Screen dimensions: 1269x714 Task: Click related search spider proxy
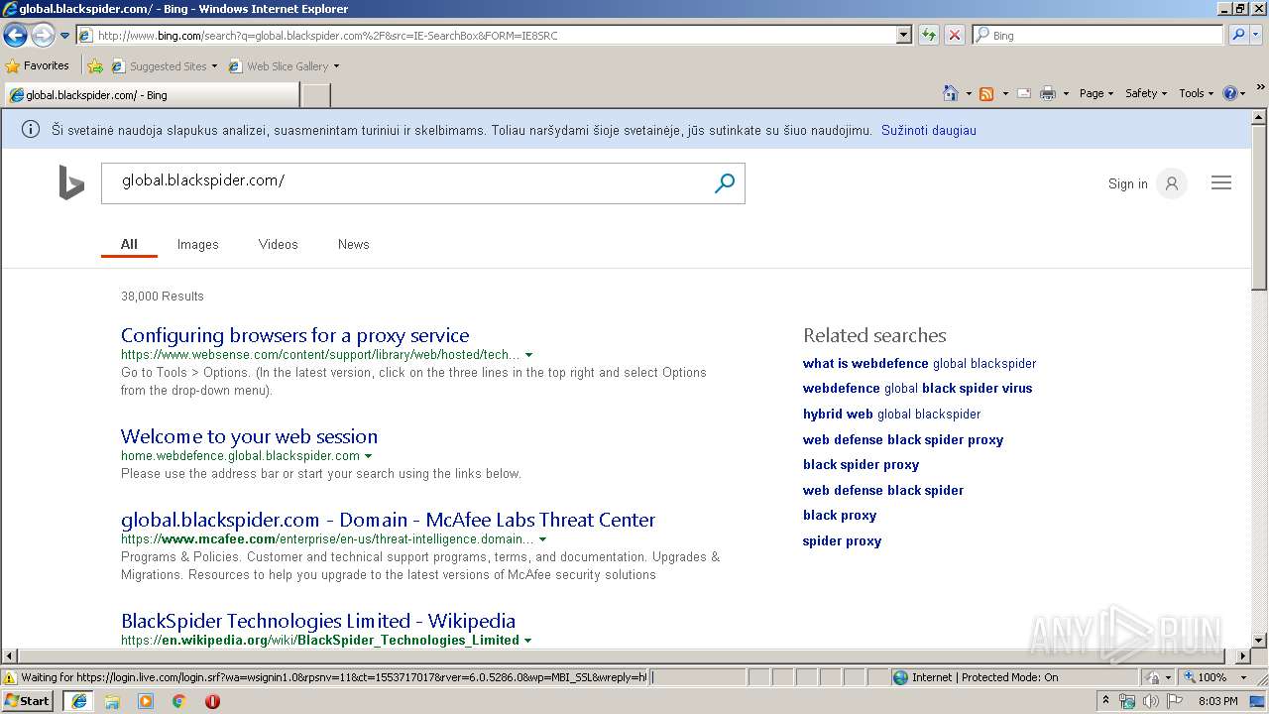pos(842,540)
